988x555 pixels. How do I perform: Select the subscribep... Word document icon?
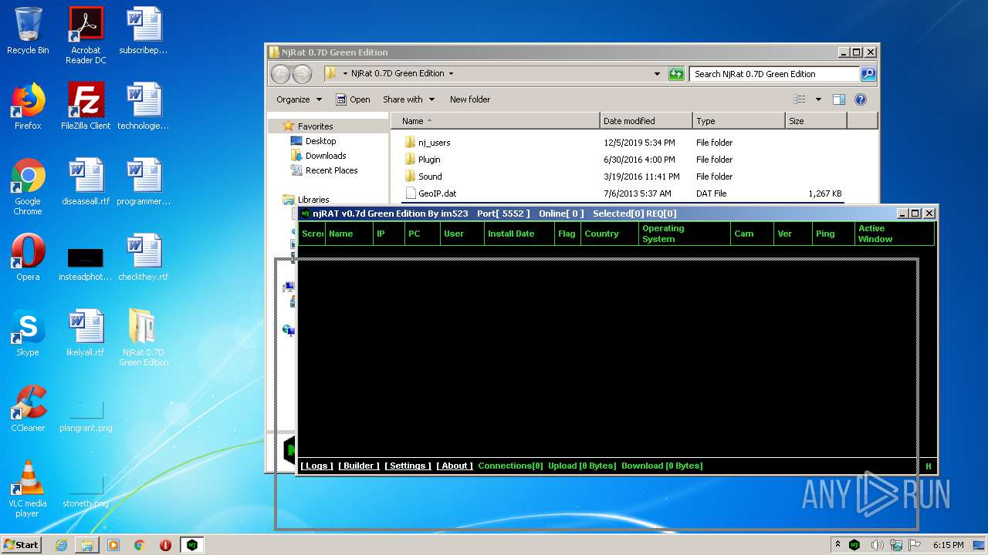144,31
